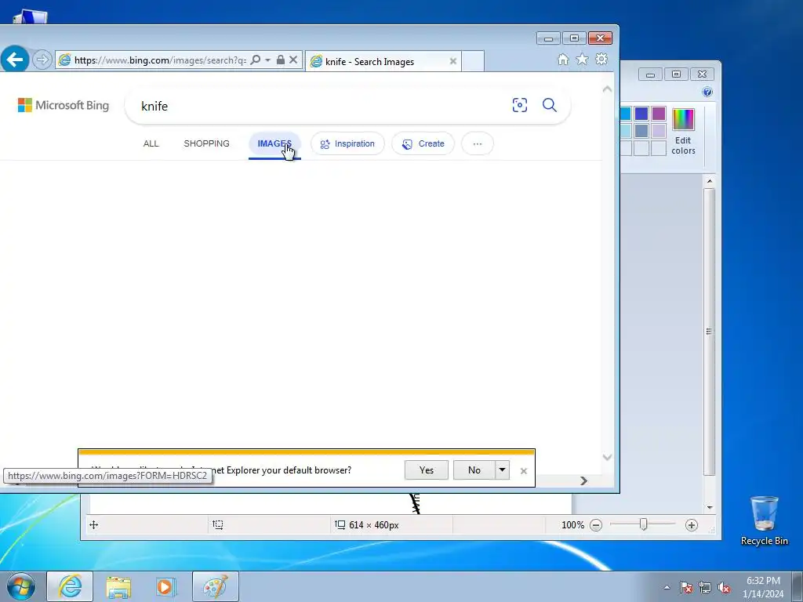Click the Microsoft Bing logo
Image resolution: width=803 pixels, height=602 pixels.
coord(64,106)
